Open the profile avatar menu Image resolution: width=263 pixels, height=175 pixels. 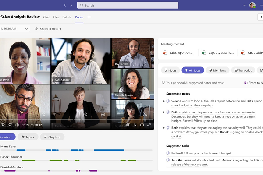(x=252, y=5)
